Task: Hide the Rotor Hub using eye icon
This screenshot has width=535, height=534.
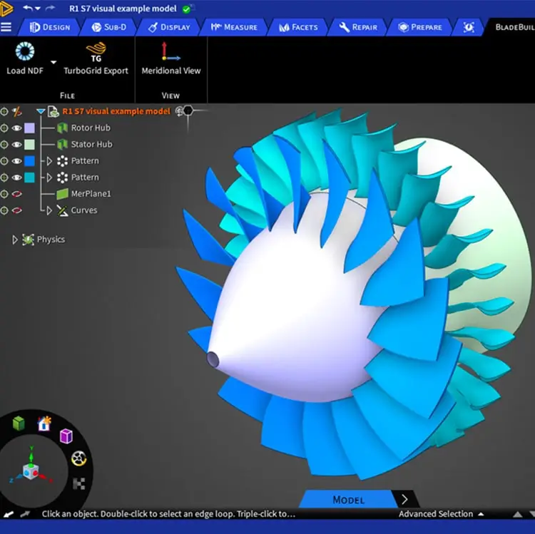Action: click(16, 128)
